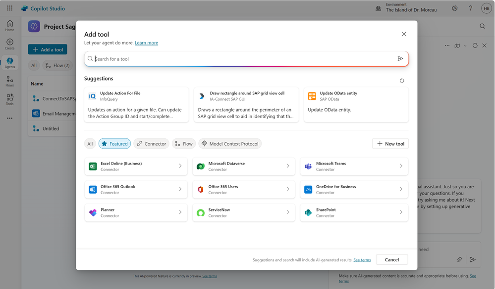Click the Office 365 Outlook icon

click(x=93, y=189)
